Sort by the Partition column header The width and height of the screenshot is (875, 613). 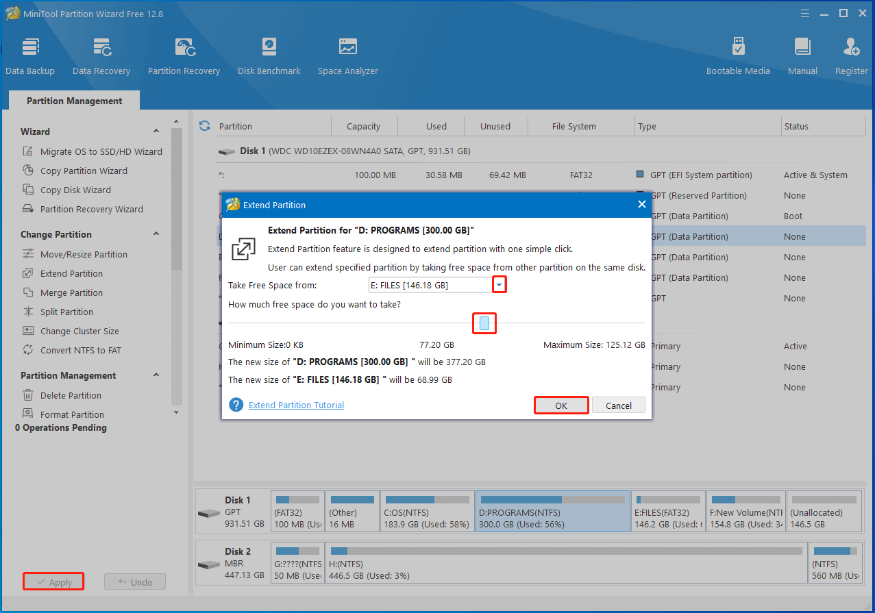click(x=273, y=126)
